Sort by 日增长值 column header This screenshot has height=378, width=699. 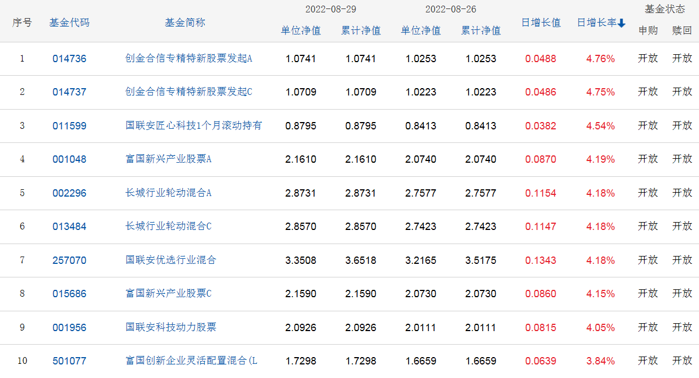coord(541,23)
